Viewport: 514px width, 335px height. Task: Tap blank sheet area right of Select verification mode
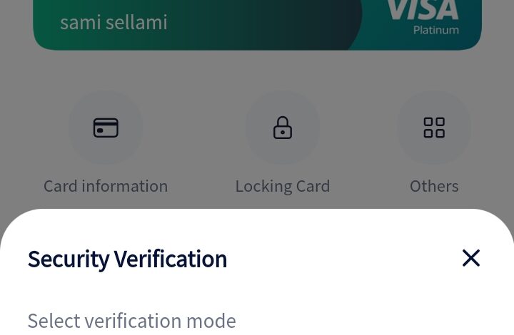tap(371, 321)
